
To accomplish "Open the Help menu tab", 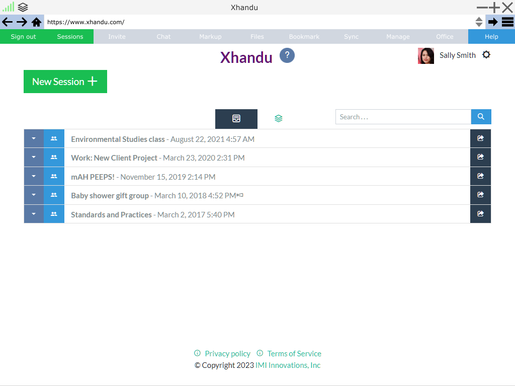I will [491, 37].
